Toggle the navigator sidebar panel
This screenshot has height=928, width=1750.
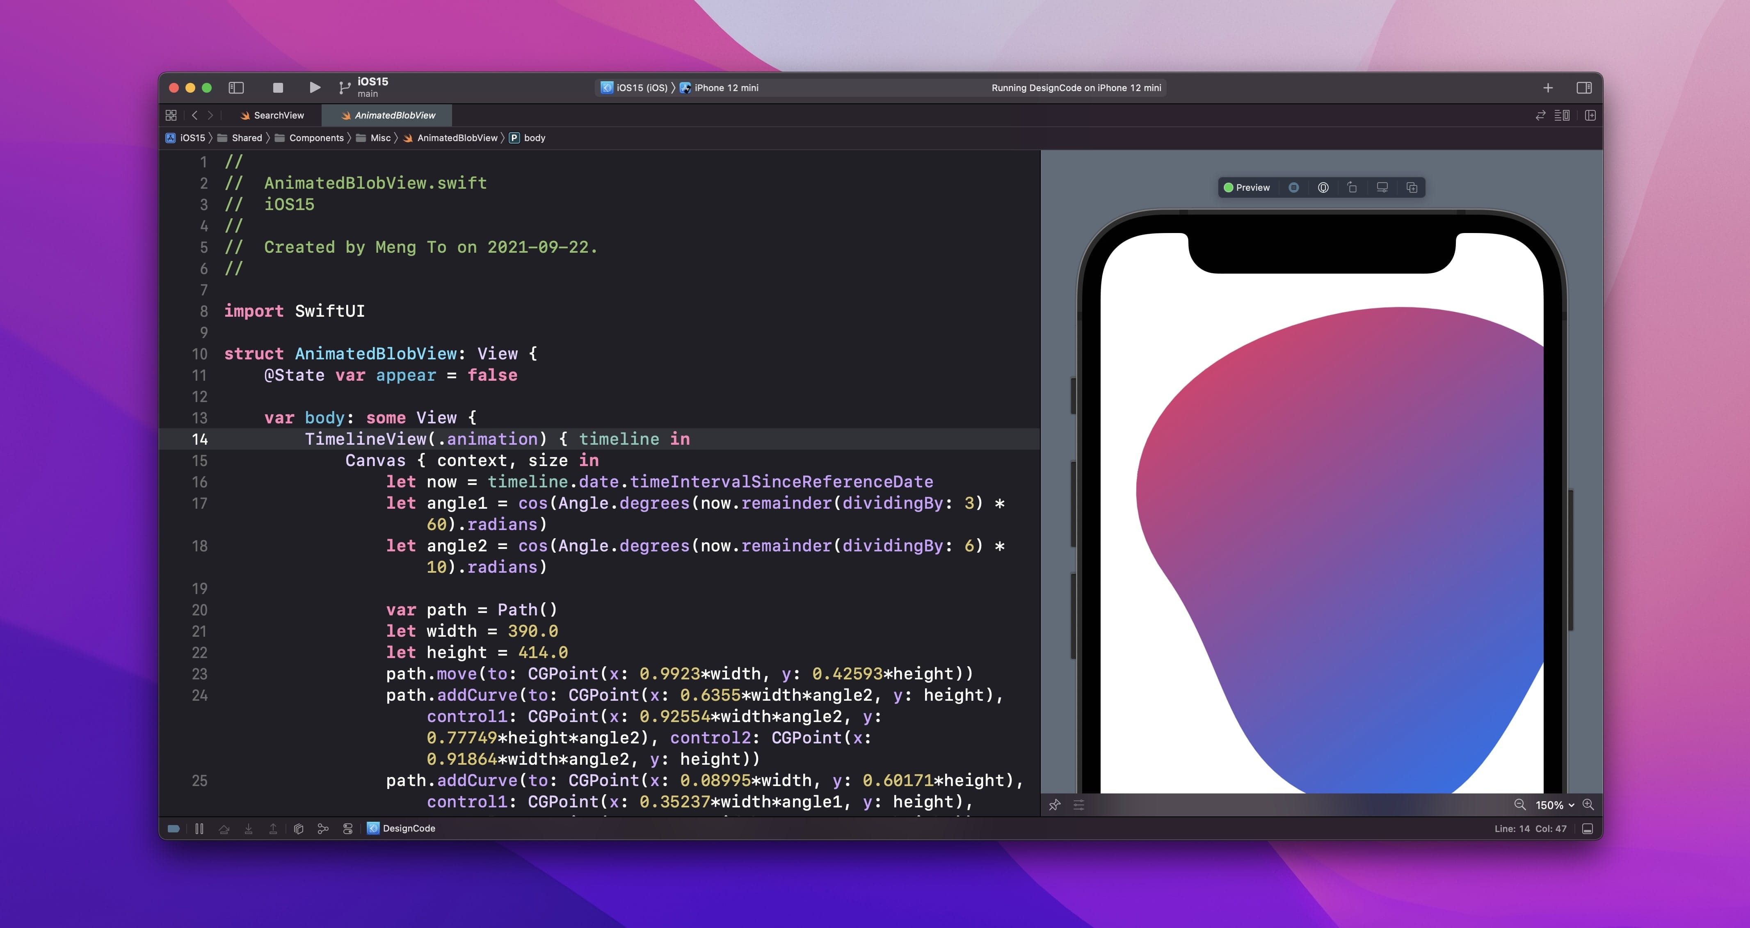tap(236, 88)
